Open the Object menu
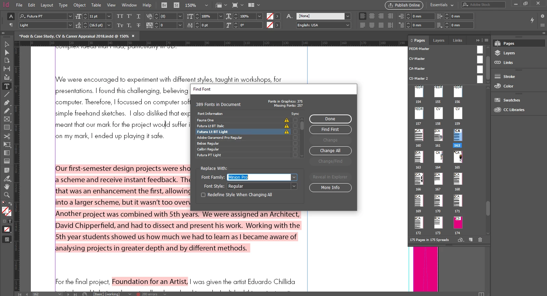Viewport: 547px width, 296px height. coord(79,5)
